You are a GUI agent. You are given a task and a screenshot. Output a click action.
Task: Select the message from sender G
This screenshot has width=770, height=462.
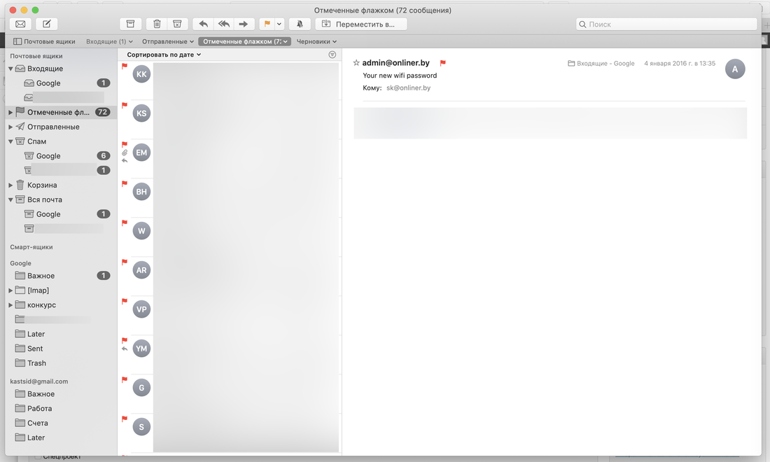230,394
